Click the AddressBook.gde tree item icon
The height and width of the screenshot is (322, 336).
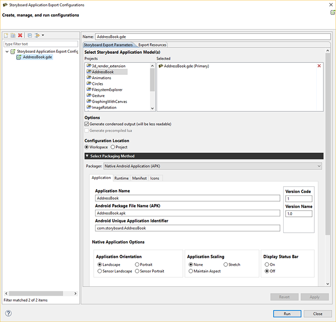(x=19, y=57)
